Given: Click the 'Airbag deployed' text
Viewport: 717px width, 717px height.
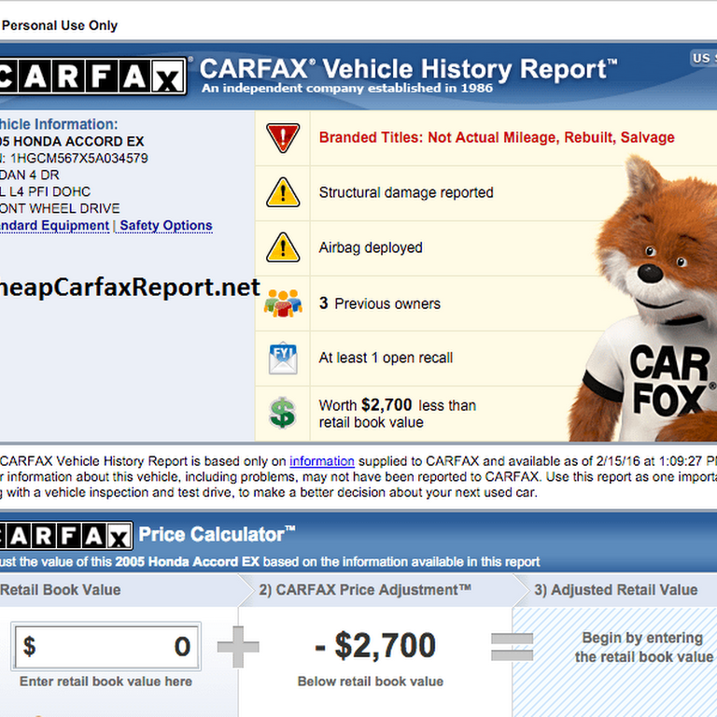Looking at the screenshot, I should (371, 247).
